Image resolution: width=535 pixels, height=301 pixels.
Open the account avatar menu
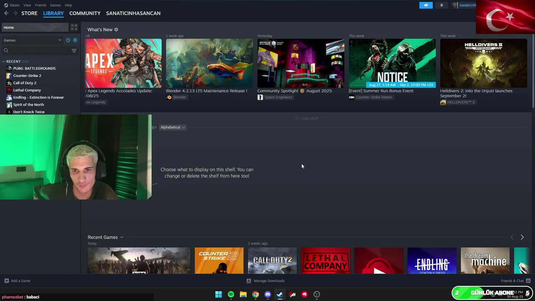455,5
